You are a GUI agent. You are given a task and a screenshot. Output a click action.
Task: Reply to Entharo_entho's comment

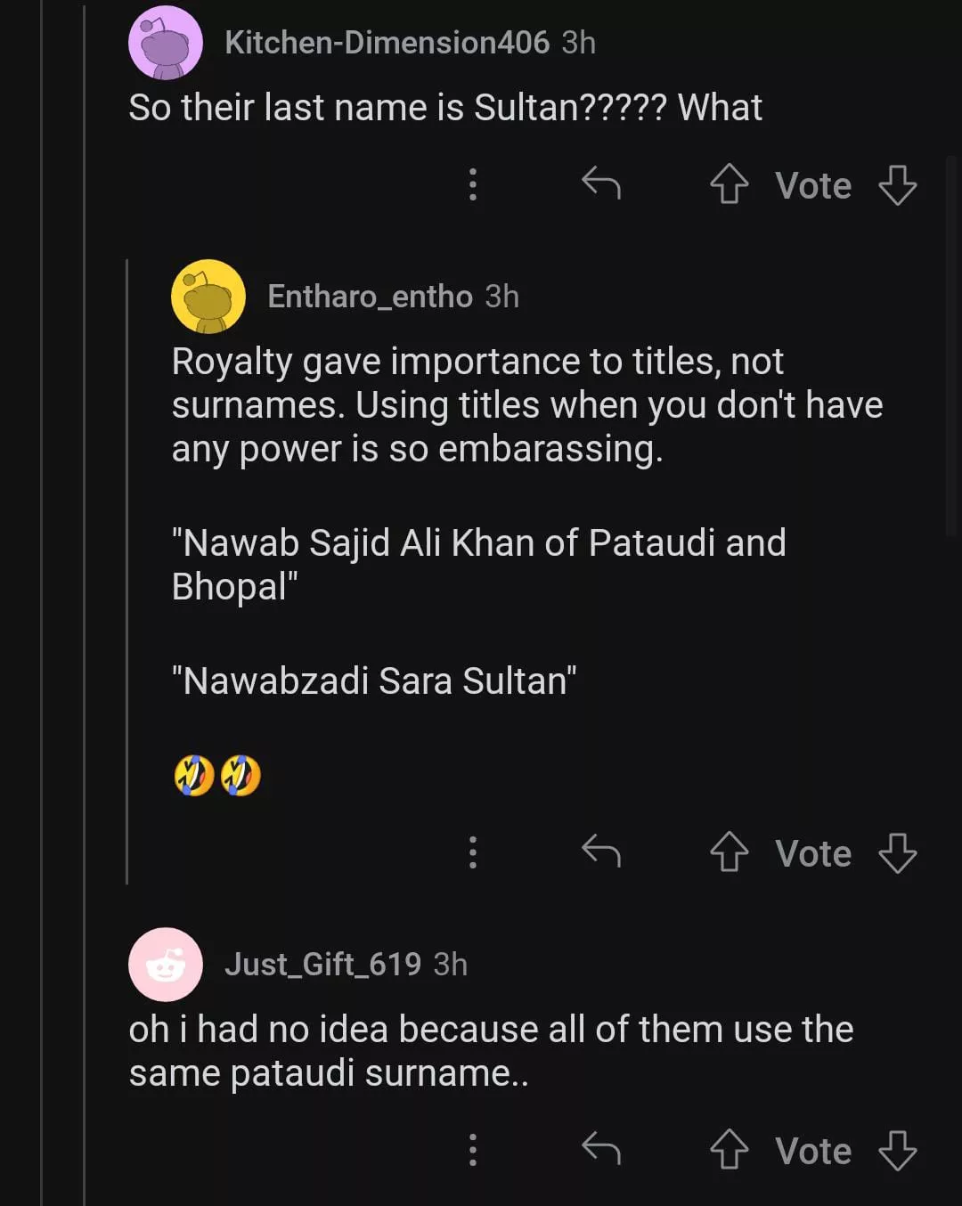(x=601, y=852)
